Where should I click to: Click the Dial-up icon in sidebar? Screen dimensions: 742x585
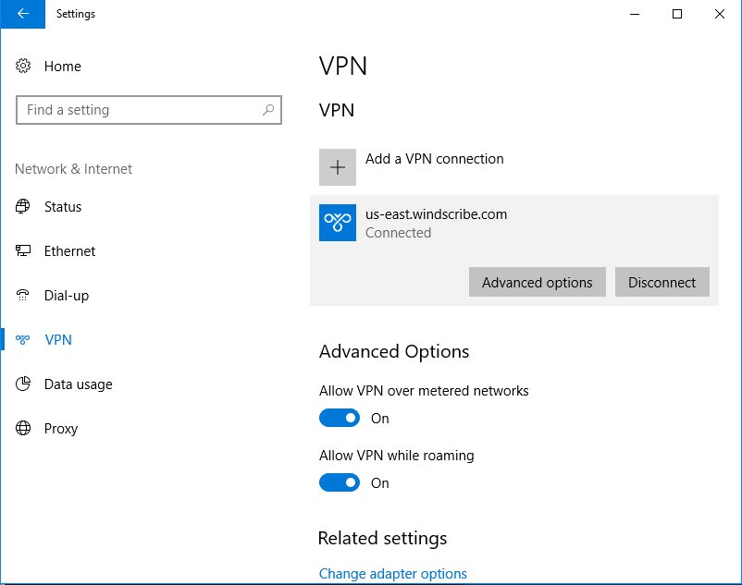[24, 296]
